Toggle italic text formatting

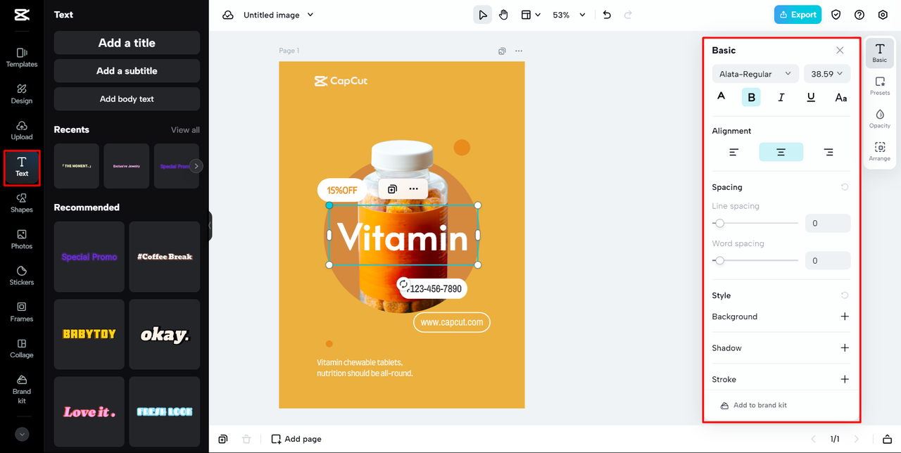click(x=781, y=97)
